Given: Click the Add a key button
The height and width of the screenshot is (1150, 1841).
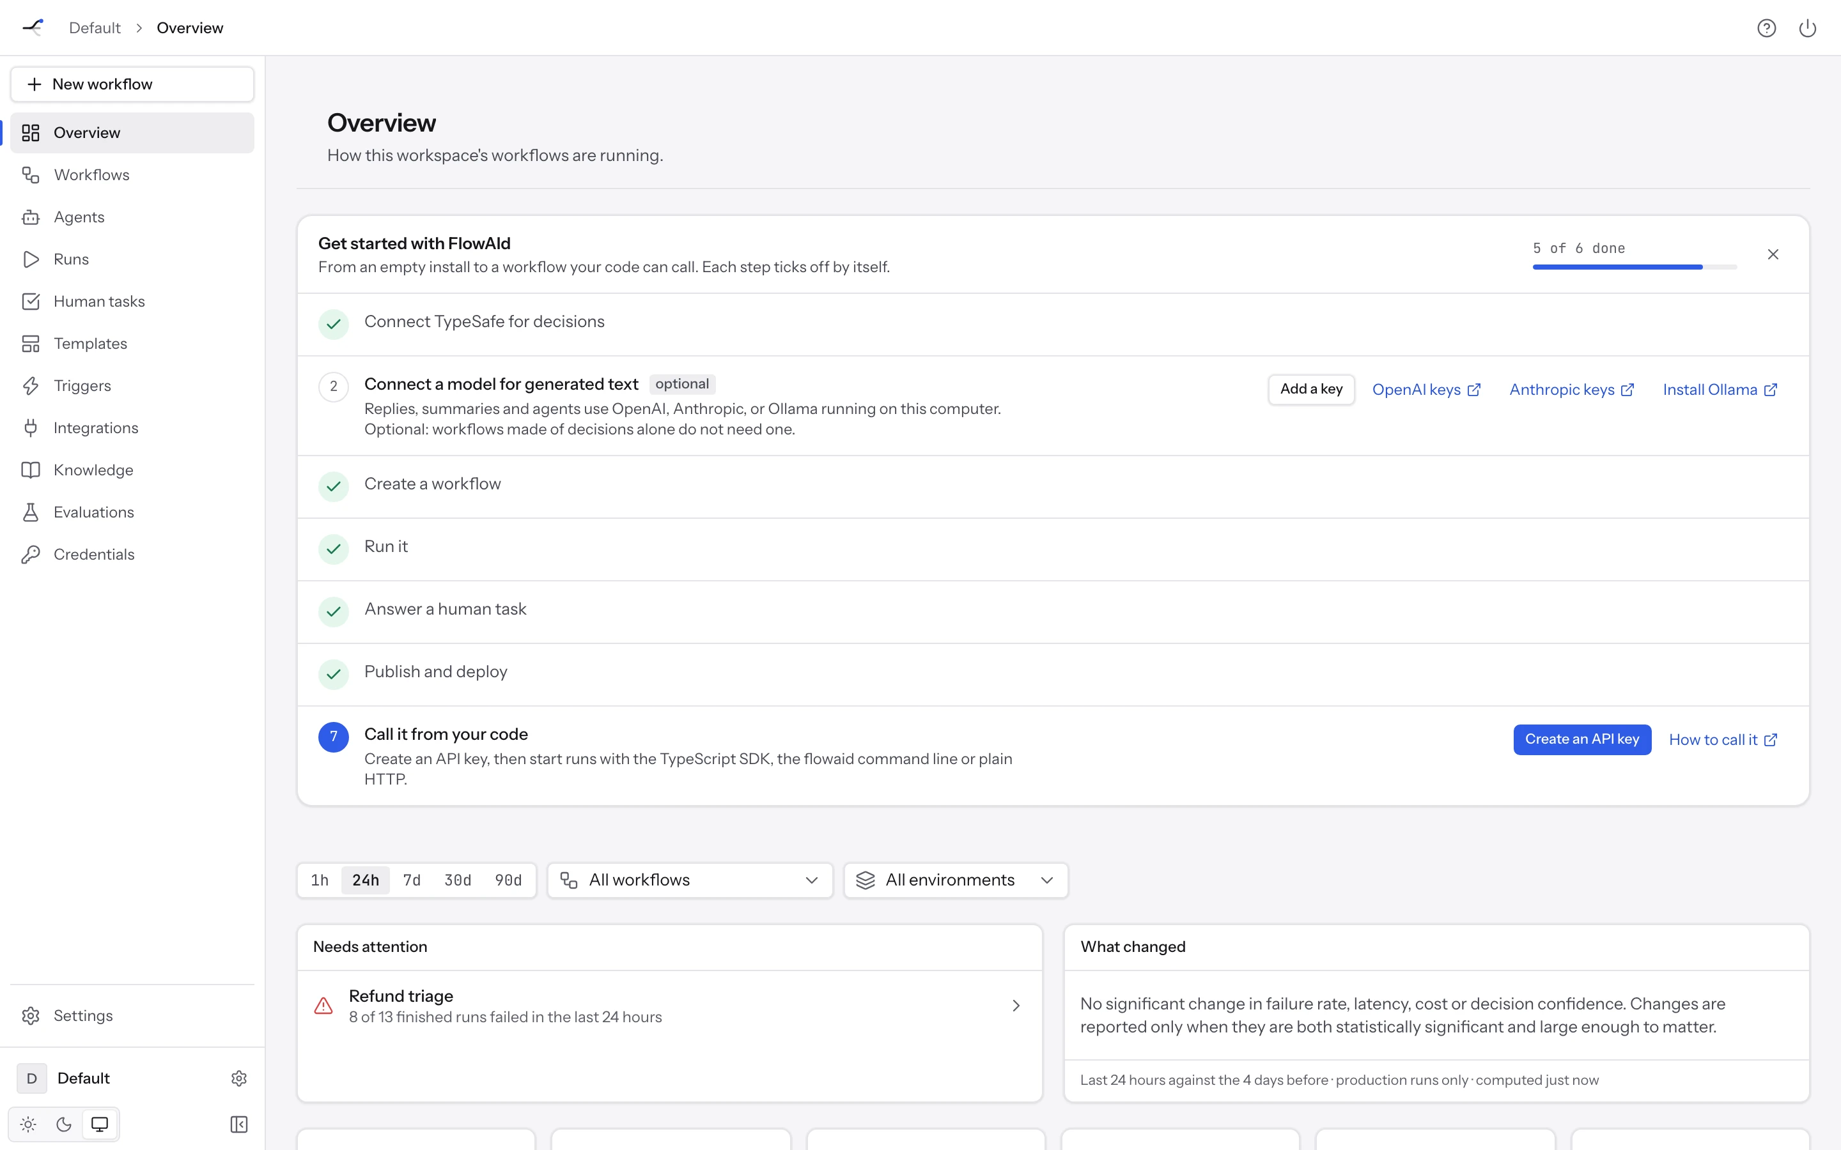Looking at the screenshot, I should (x=1311, y=390).
